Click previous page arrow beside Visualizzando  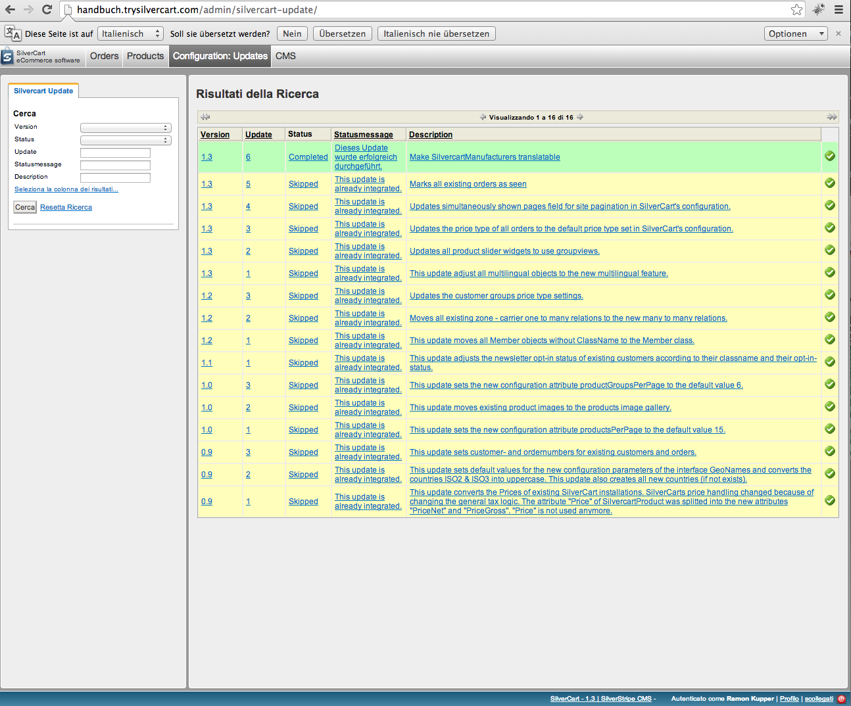click(x=483, y=117)
